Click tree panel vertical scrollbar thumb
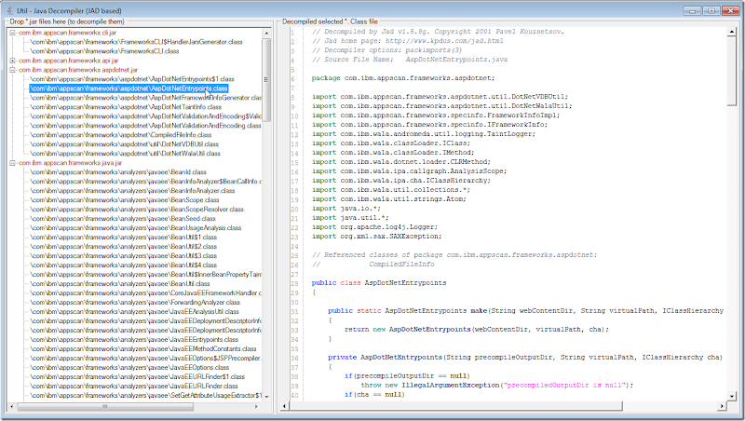The height and width of the screenshot is (421, 745). 266,79
